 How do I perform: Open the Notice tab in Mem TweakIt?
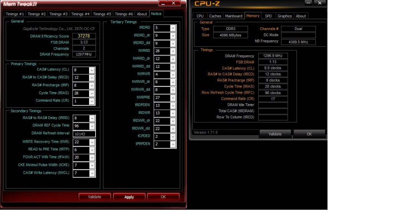pos(156,14)
